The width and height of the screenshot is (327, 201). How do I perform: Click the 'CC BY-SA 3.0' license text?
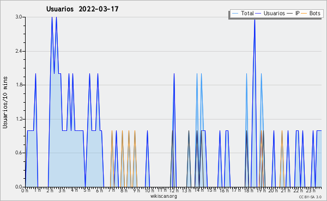(310, 197)
